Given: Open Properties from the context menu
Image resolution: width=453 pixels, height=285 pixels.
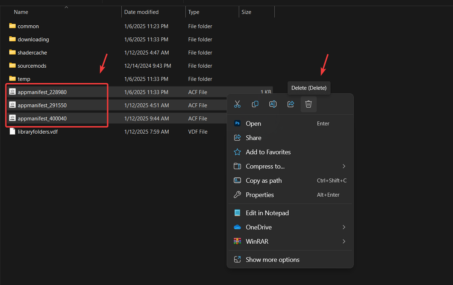Looking at the screenshot, I should tap(260, 195).
